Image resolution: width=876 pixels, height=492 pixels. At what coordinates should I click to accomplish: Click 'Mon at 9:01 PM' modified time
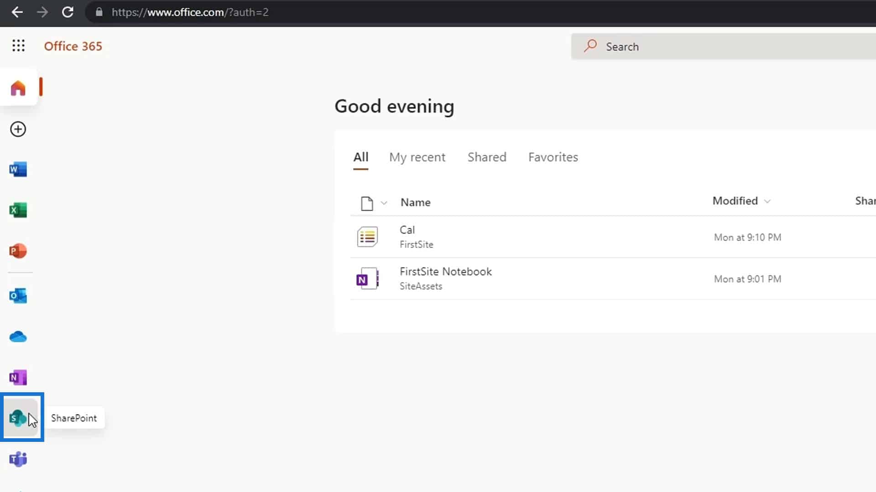click(747, 279)
